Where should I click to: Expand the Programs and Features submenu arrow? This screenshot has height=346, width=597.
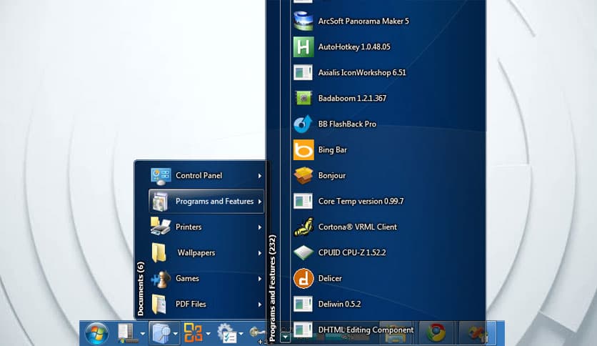coord(260,202)
